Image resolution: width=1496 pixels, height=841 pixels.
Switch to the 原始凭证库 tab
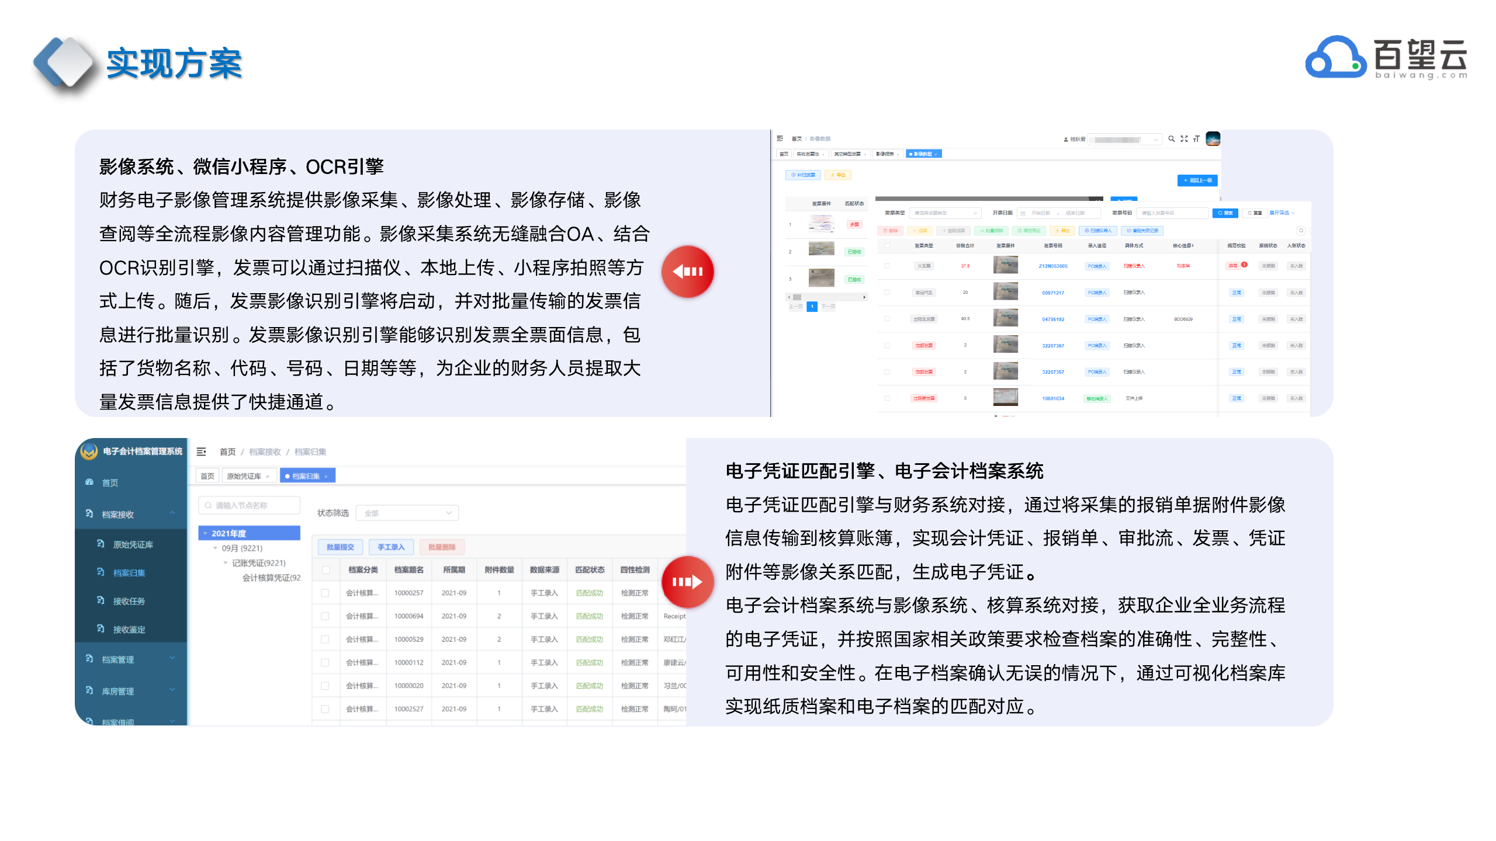[x=244, y=476]
